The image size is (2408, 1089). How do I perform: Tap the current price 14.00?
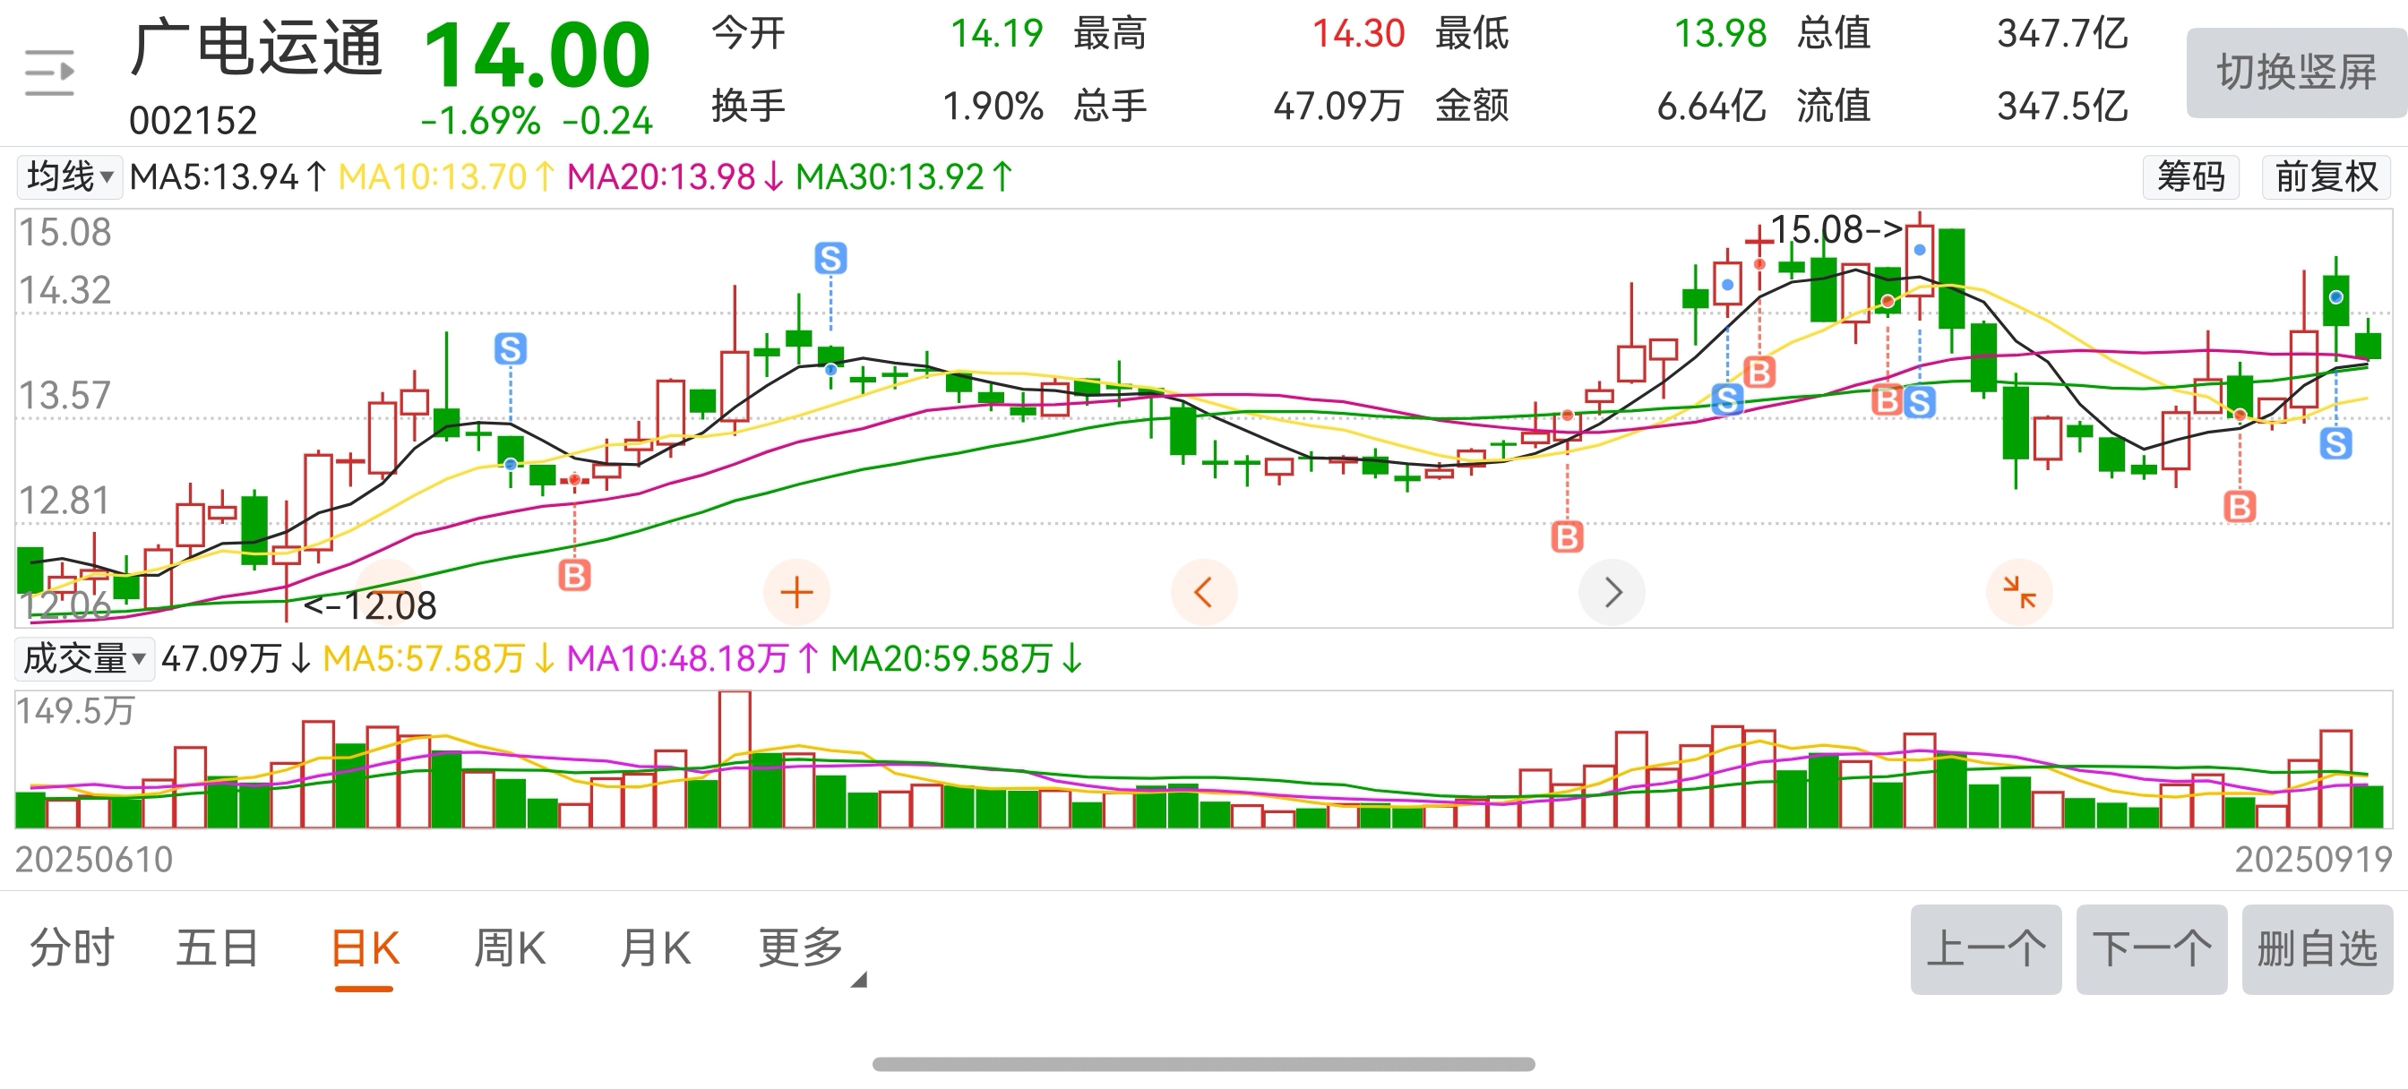coord(537,56)
